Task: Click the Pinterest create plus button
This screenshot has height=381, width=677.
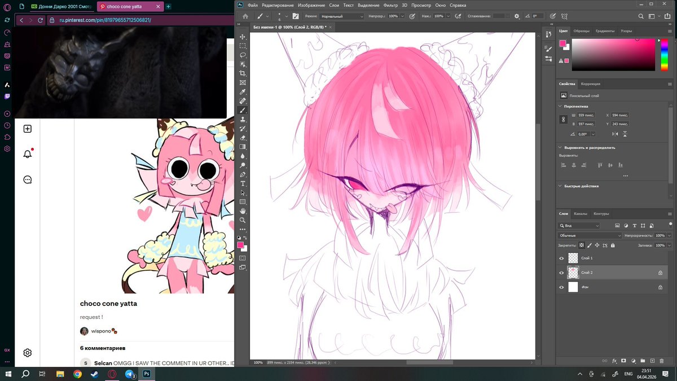Action: [27, 129]
